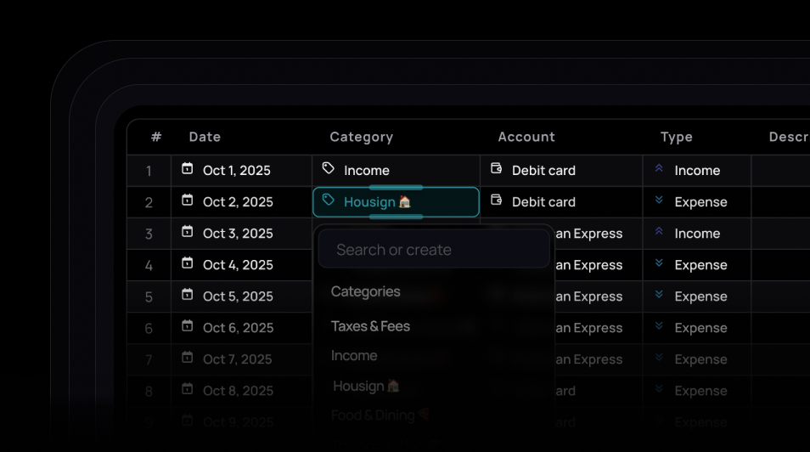Click the Date column header

point(205,137)
